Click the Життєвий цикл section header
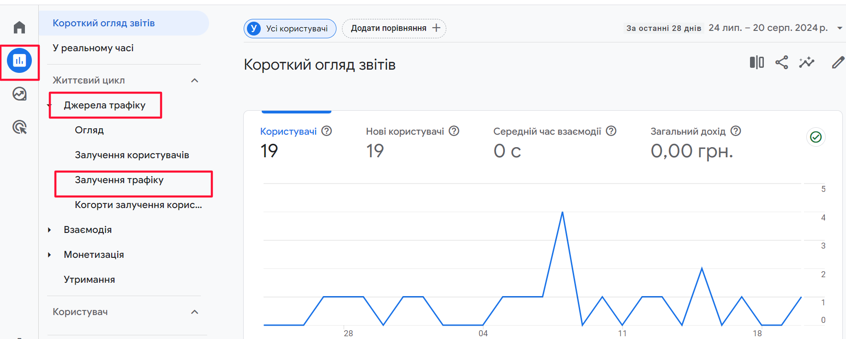 tap(89, 80)
